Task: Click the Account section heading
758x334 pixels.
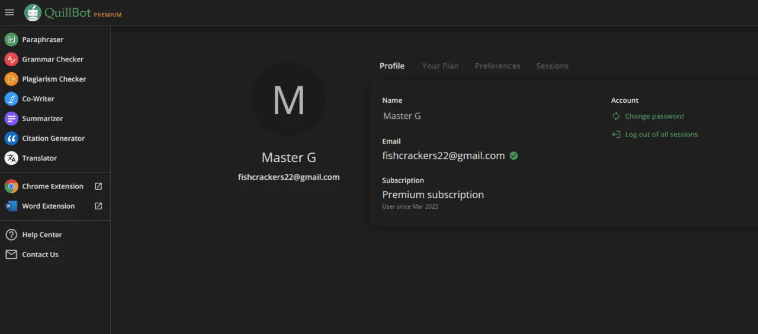Action: (625, 100)
